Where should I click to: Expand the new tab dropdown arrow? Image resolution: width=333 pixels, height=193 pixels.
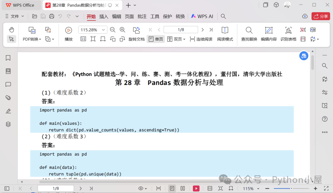point(135,5)
